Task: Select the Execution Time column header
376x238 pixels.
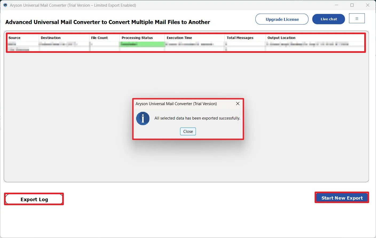Action: pos(195,38)
